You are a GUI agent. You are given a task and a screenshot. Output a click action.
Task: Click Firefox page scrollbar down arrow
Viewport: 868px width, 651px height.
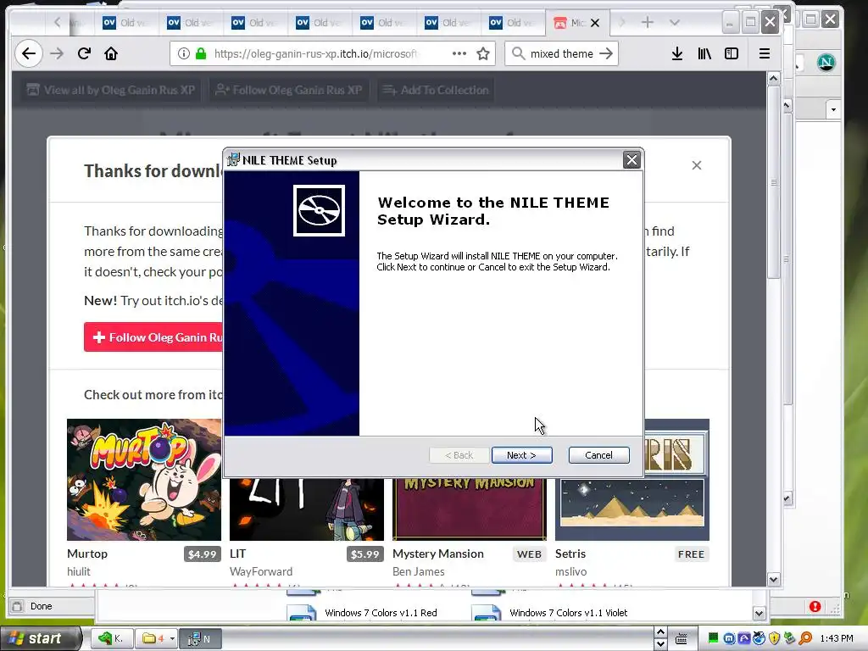773,580
